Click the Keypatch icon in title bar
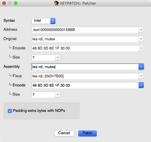This screenshot has width=151, height=142. click(x=57, y=3)
